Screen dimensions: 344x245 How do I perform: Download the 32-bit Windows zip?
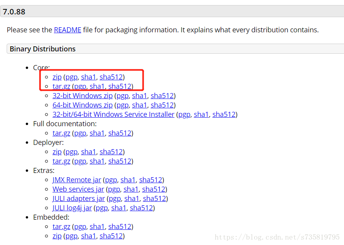tap(82, 96)
